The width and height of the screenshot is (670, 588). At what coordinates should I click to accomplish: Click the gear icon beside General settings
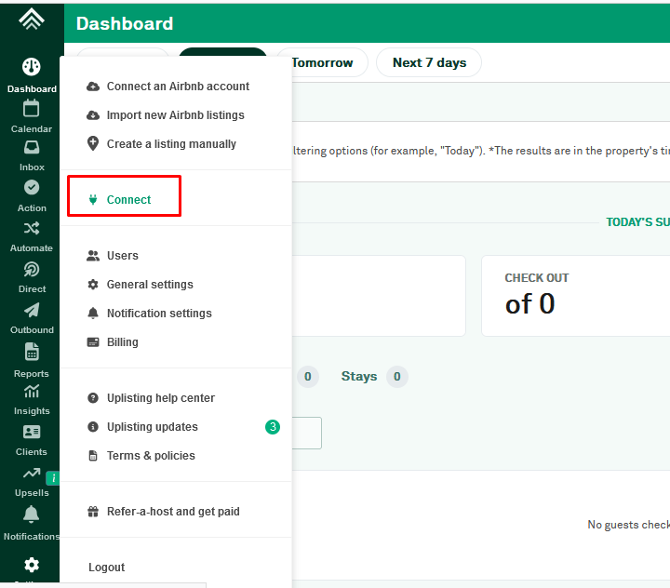click(93, 285)
